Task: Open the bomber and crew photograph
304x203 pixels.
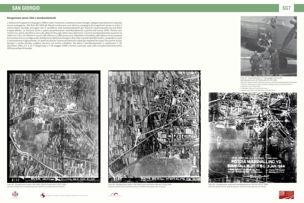Action: point(268,46)
